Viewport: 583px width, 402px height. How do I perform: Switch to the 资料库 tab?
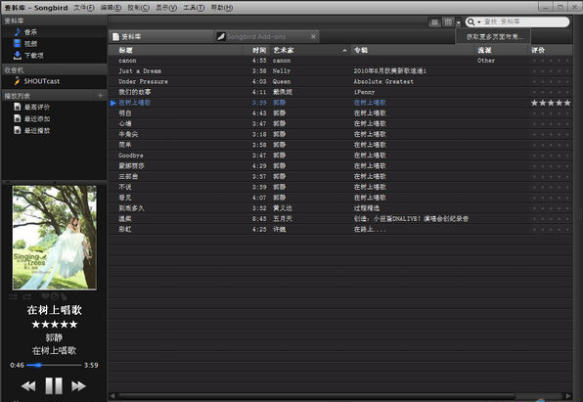point(161,36)
